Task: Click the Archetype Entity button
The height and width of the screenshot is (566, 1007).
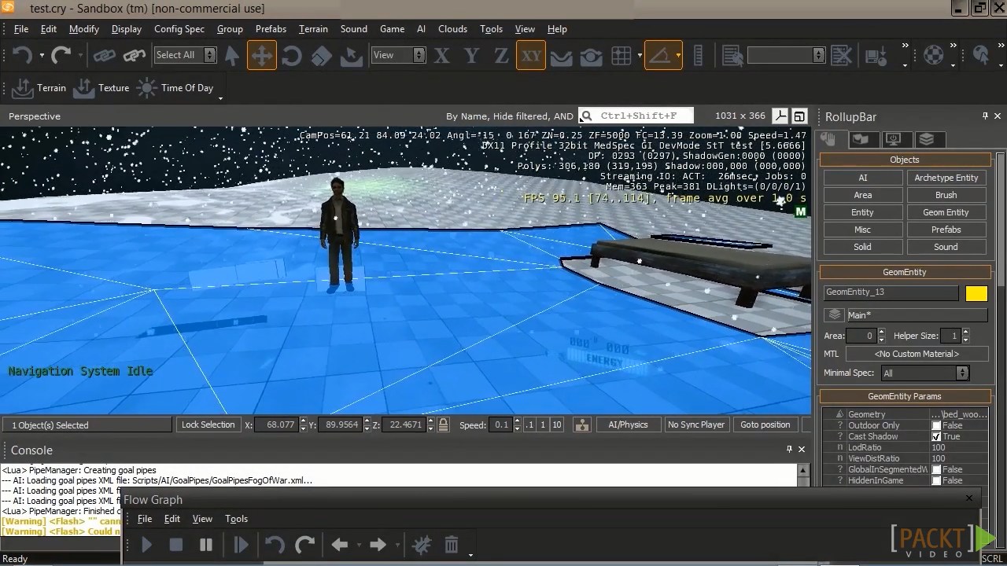Action: (x=946, y=178)
